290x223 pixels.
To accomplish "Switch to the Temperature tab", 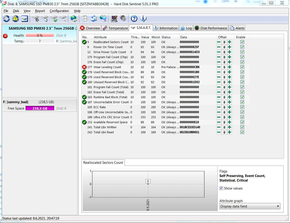I will coord(115,28).
